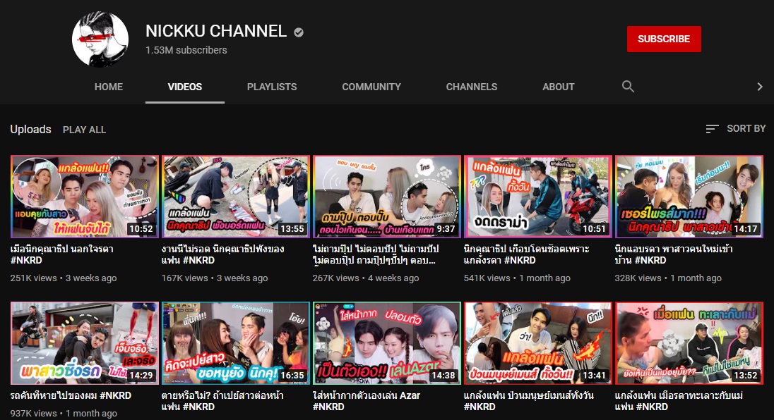
Task: Click the verified checkmark badge
Action: tap(299, 32)
